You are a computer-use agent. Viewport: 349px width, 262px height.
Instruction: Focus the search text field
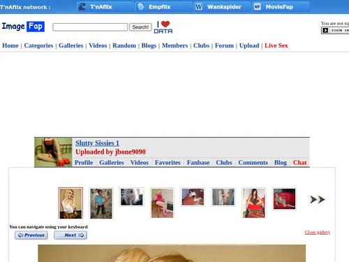(x=90, y=27)
